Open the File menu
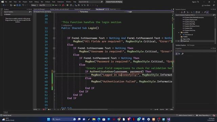The width and height of the screenshot is (217, 122). [6, 2]
